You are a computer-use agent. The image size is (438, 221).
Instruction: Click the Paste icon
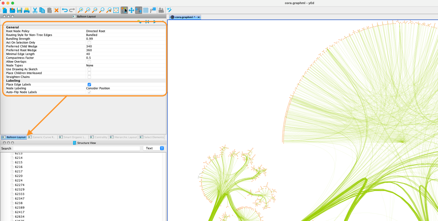click(x=49, y=10)
